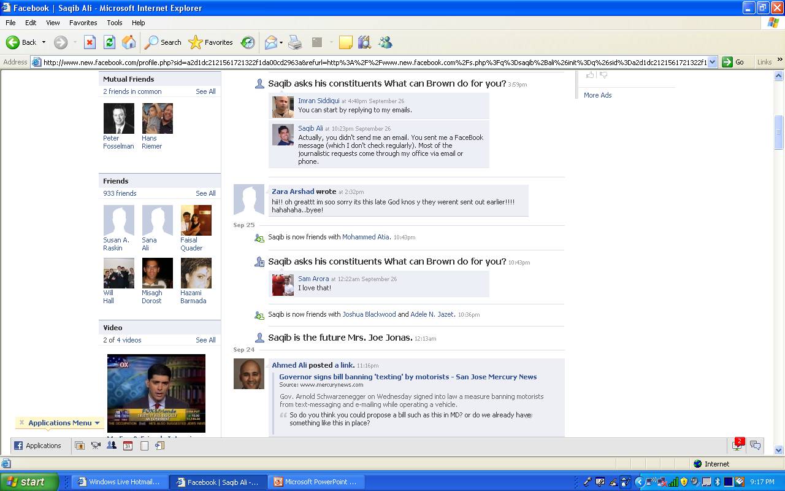Open the Facebook chat bubbles icon

click(x=756, y=446)
